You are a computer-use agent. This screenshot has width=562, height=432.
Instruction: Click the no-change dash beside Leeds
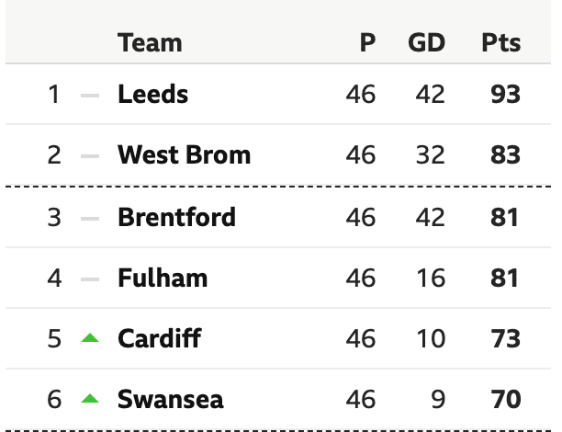(90, 96)
